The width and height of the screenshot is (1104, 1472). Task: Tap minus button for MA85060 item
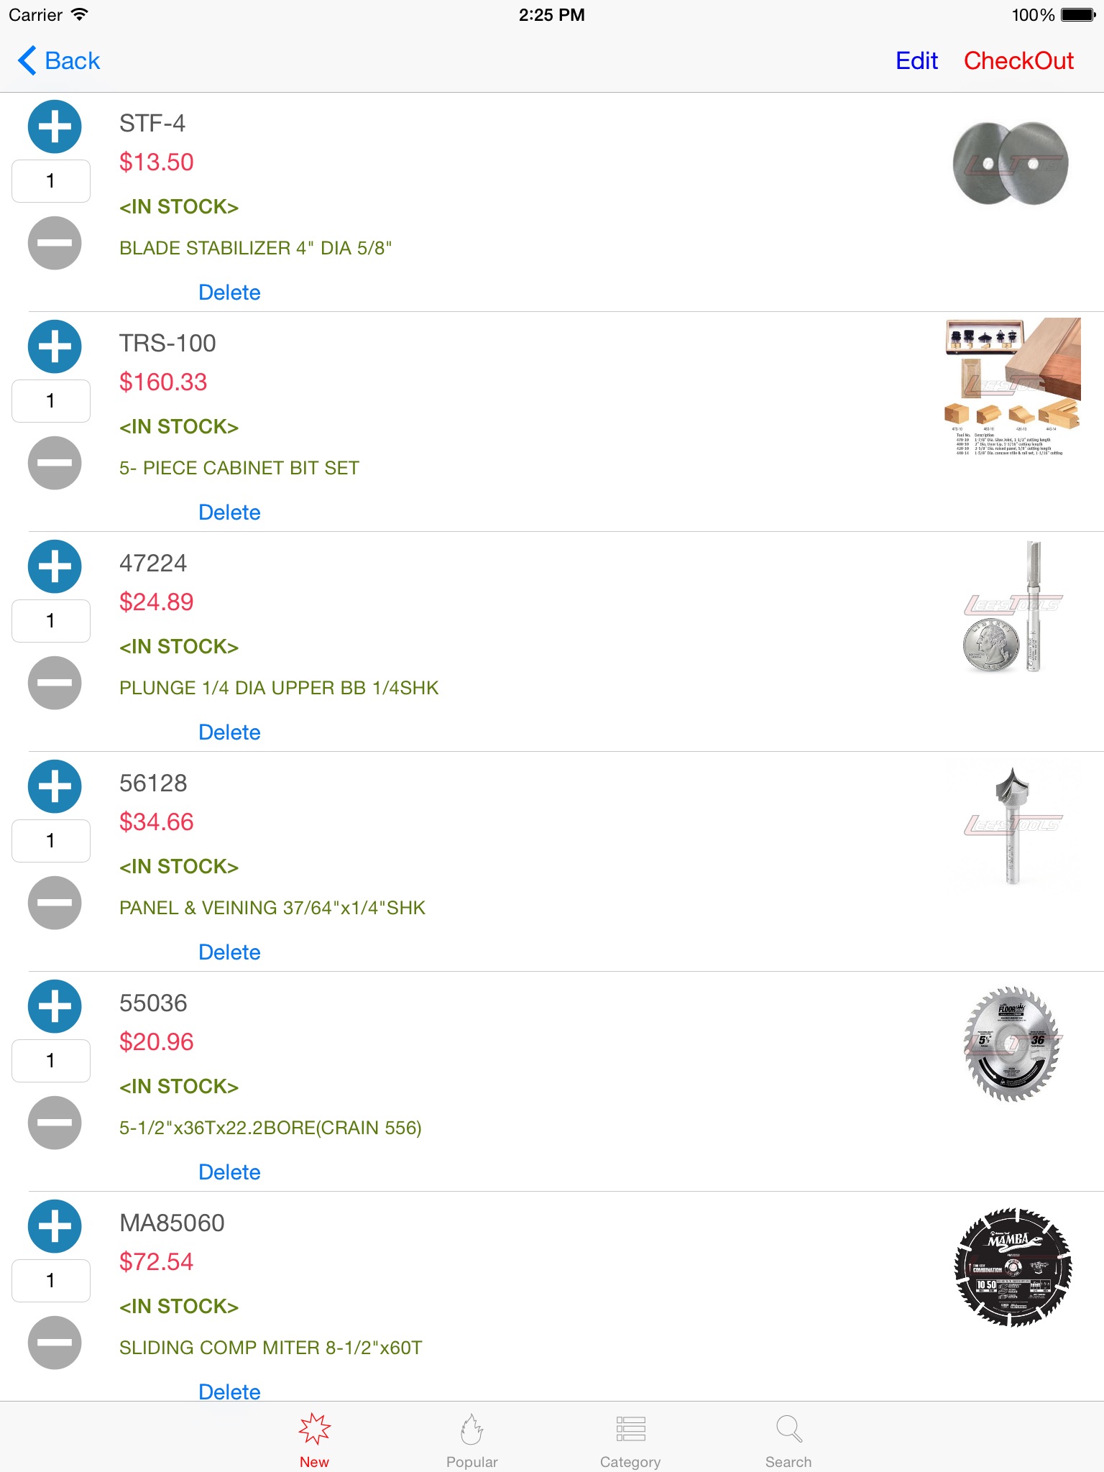(x=55, y=1343)
